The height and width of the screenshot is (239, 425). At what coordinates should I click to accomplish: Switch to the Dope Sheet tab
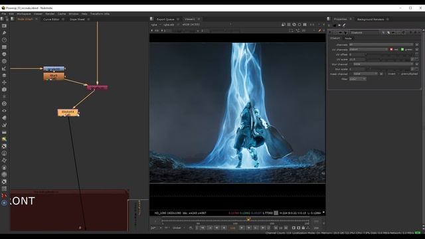(77, 19)
